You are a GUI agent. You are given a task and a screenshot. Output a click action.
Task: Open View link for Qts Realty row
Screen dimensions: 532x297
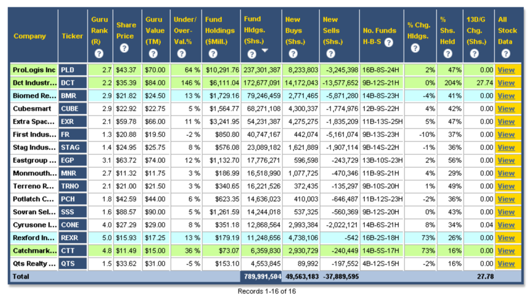pyautogui.click(x=506, y=264)
